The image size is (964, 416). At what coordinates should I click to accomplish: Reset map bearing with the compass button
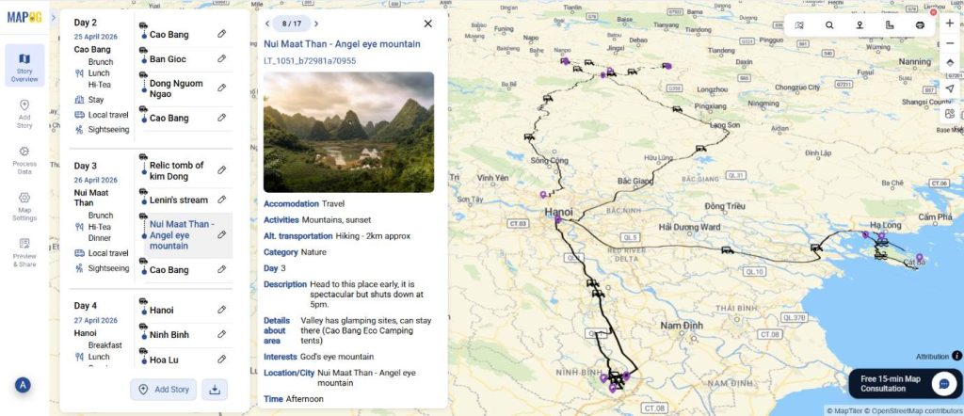click(x=950, y=63)
